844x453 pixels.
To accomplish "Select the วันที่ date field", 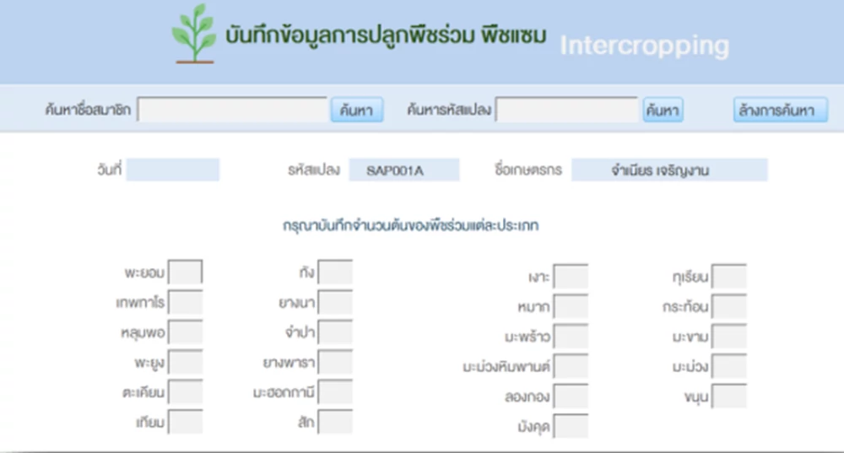I will [x=172, y=170].
